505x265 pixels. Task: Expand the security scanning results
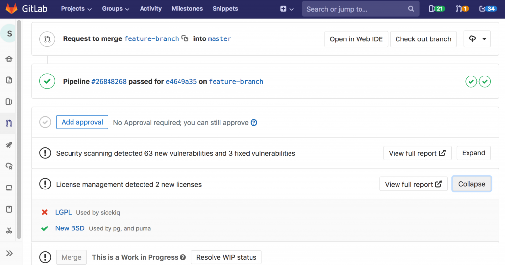coord(473,153)
